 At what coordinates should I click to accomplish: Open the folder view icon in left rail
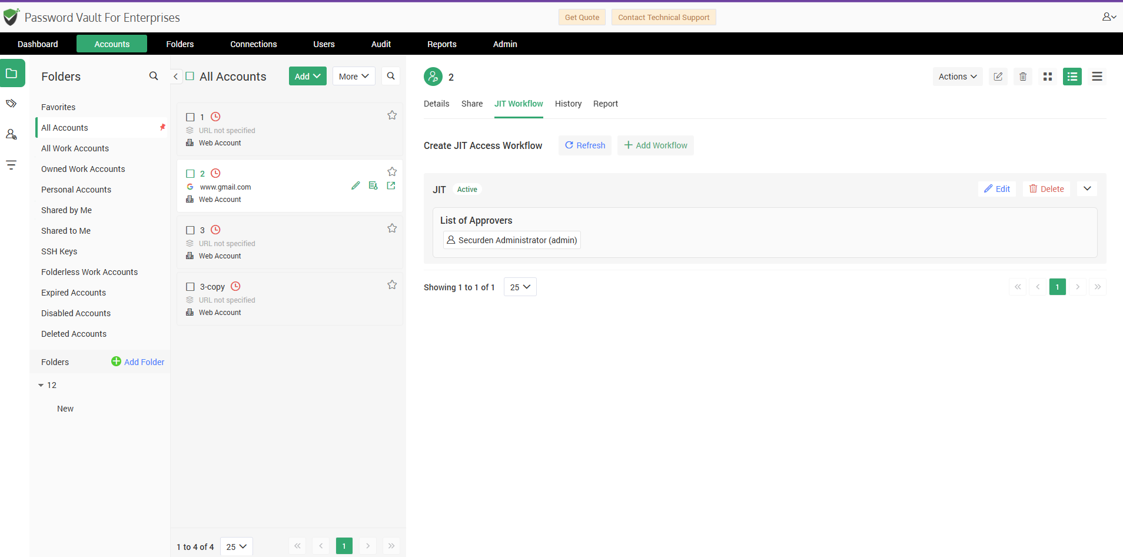(x=12, y=73)
